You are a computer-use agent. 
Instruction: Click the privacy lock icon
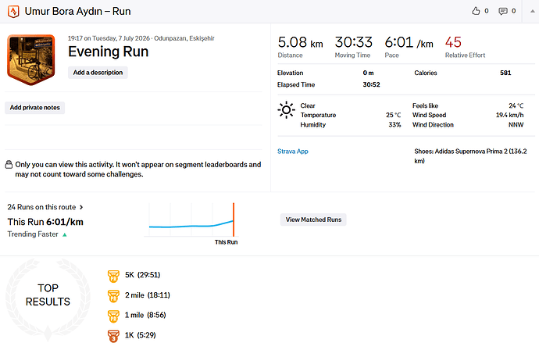9,165
